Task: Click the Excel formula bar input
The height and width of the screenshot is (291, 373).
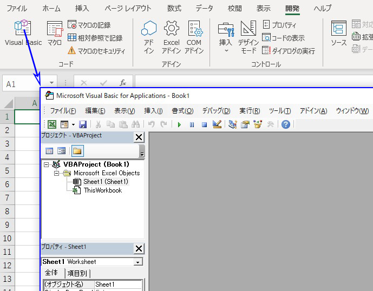Action: coord(254,81)
